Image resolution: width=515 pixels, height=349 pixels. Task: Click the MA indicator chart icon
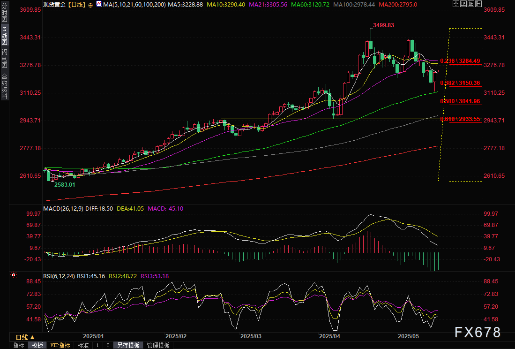[x=98, y=4]
